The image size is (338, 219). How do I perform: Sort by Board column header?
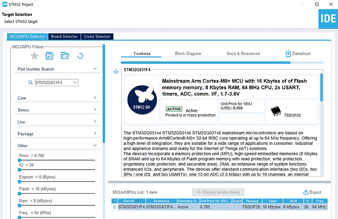pyautogui.click(x=237, y=201)
